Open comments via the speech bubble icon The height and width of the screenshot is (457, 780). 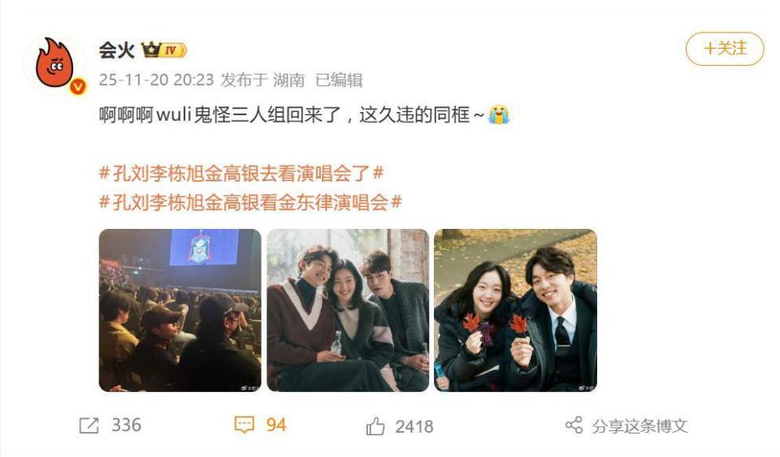pos(245,425)
